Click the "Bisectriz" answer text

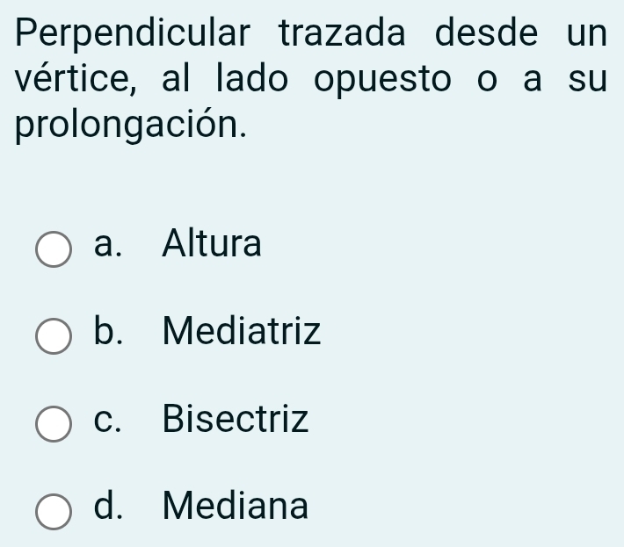coord(236,418)
